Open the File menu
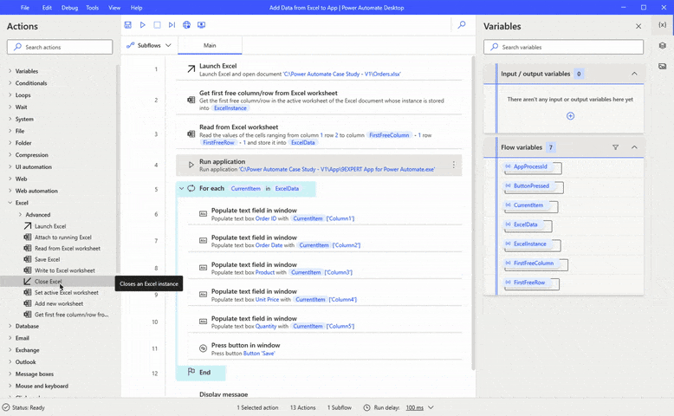 [25, 8]
